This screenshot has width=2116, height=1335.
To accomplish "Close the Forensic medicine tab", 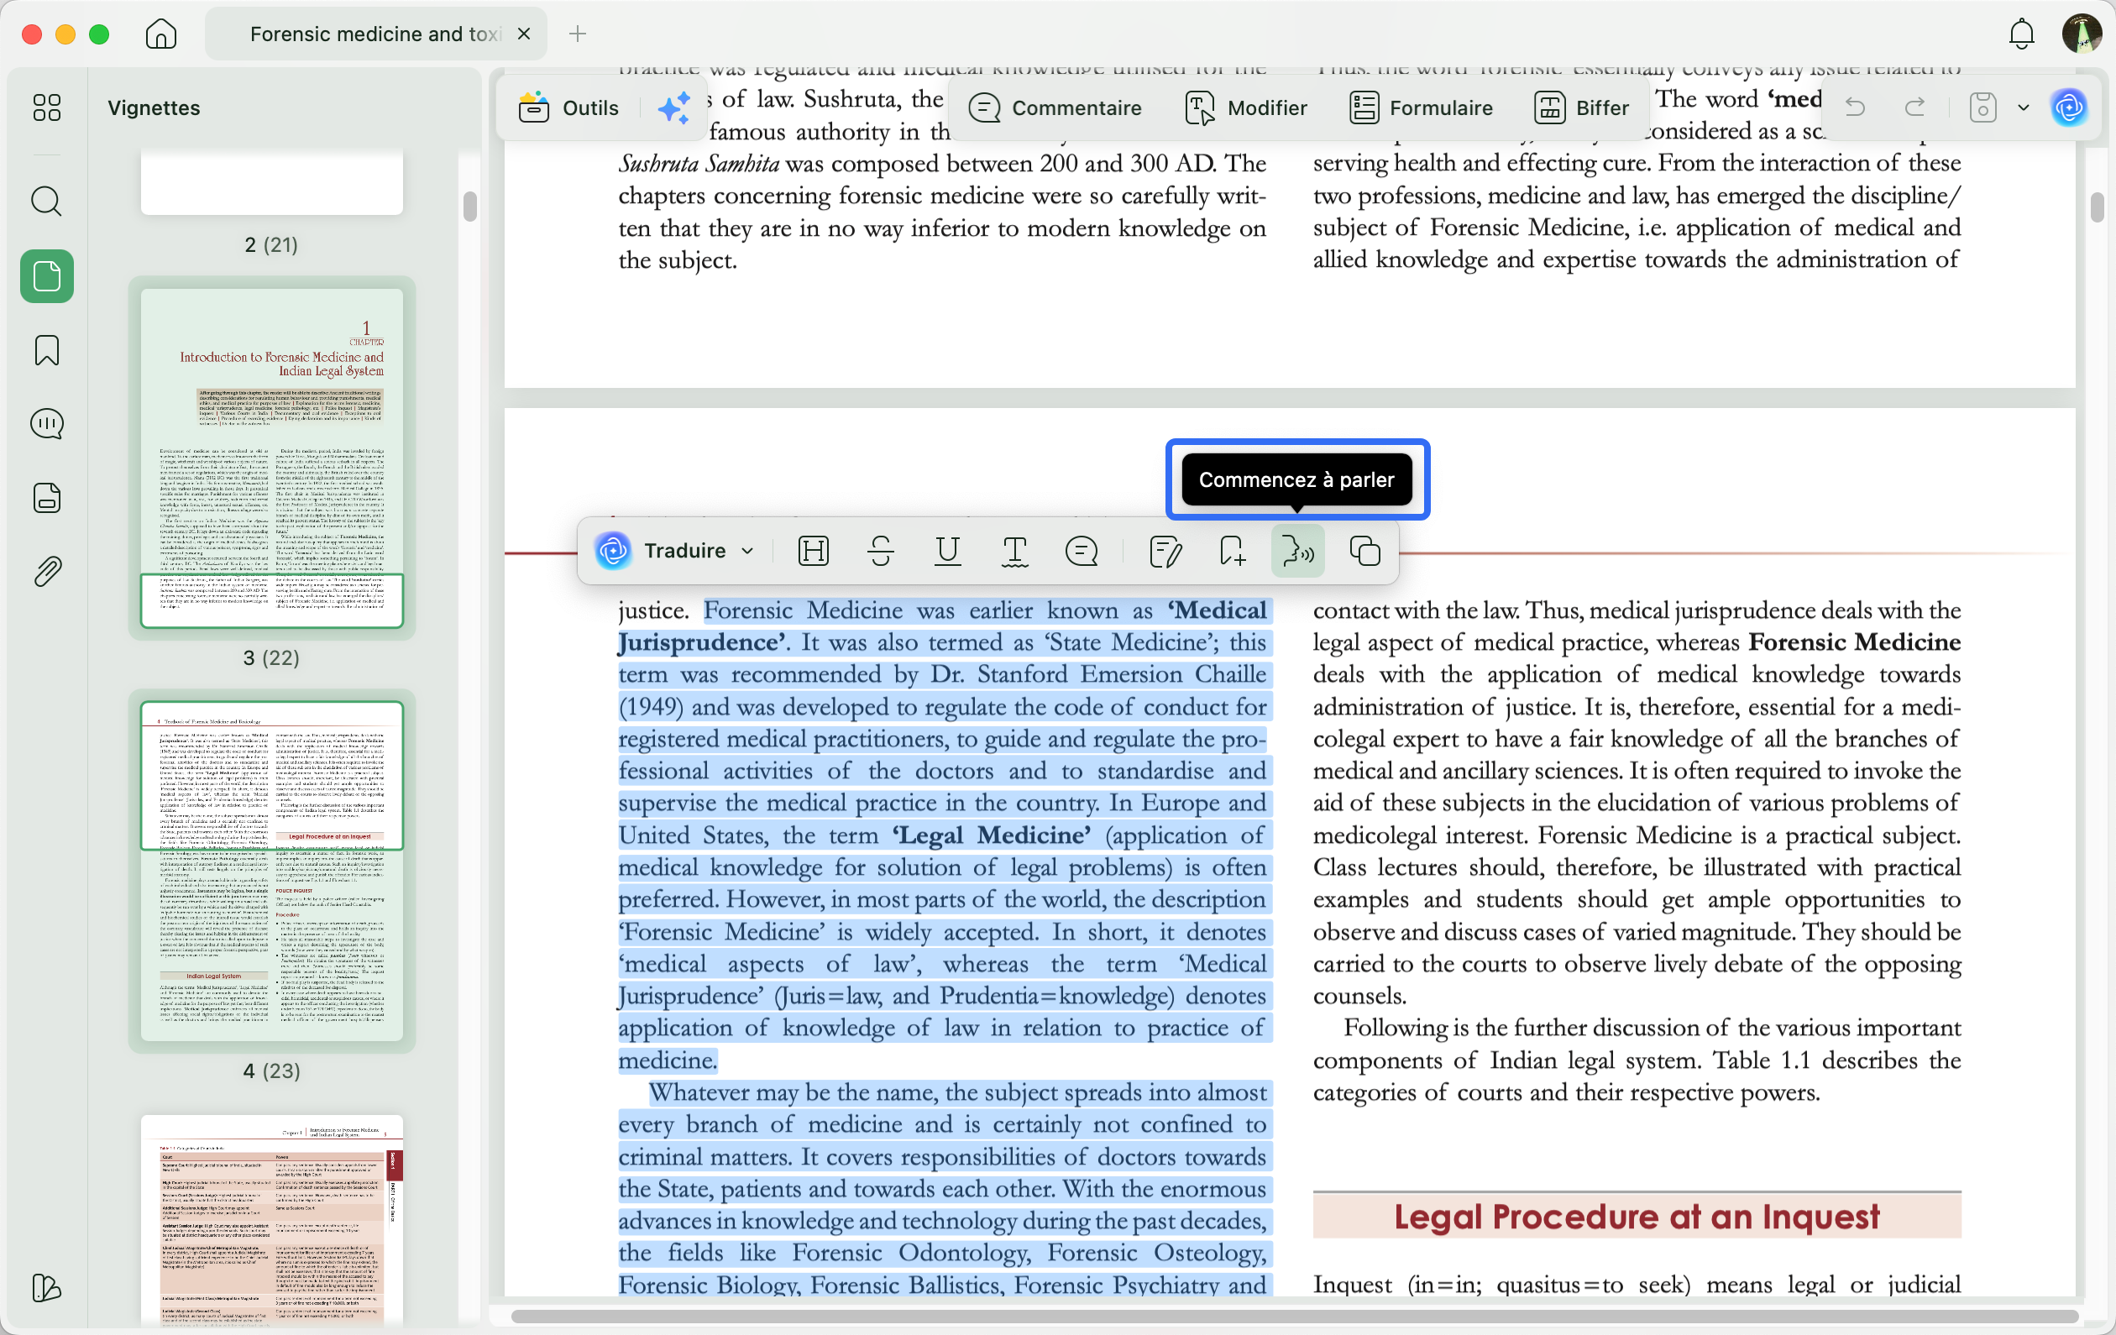I will (x=524, y=34).
